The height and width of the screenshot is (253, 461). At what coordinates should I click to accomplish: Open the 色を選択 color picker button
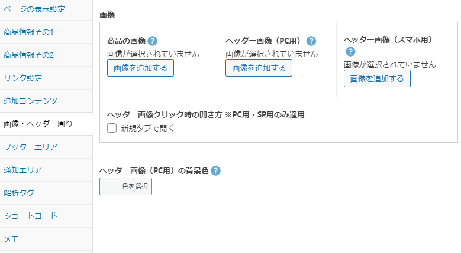135,186
